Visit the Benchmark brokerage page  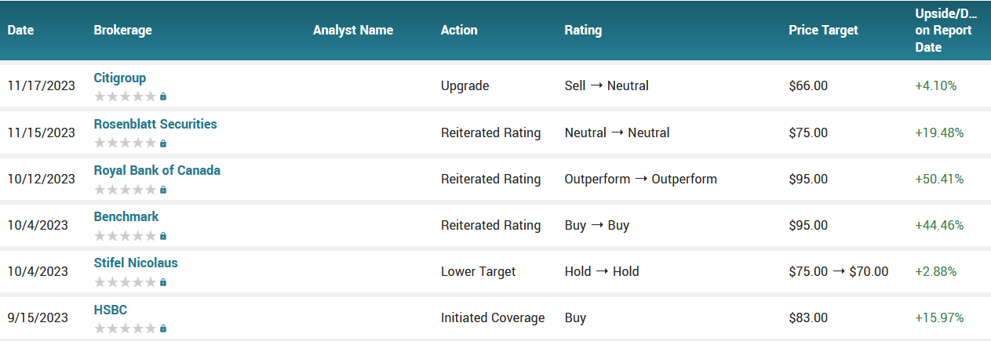click(126, 216)
